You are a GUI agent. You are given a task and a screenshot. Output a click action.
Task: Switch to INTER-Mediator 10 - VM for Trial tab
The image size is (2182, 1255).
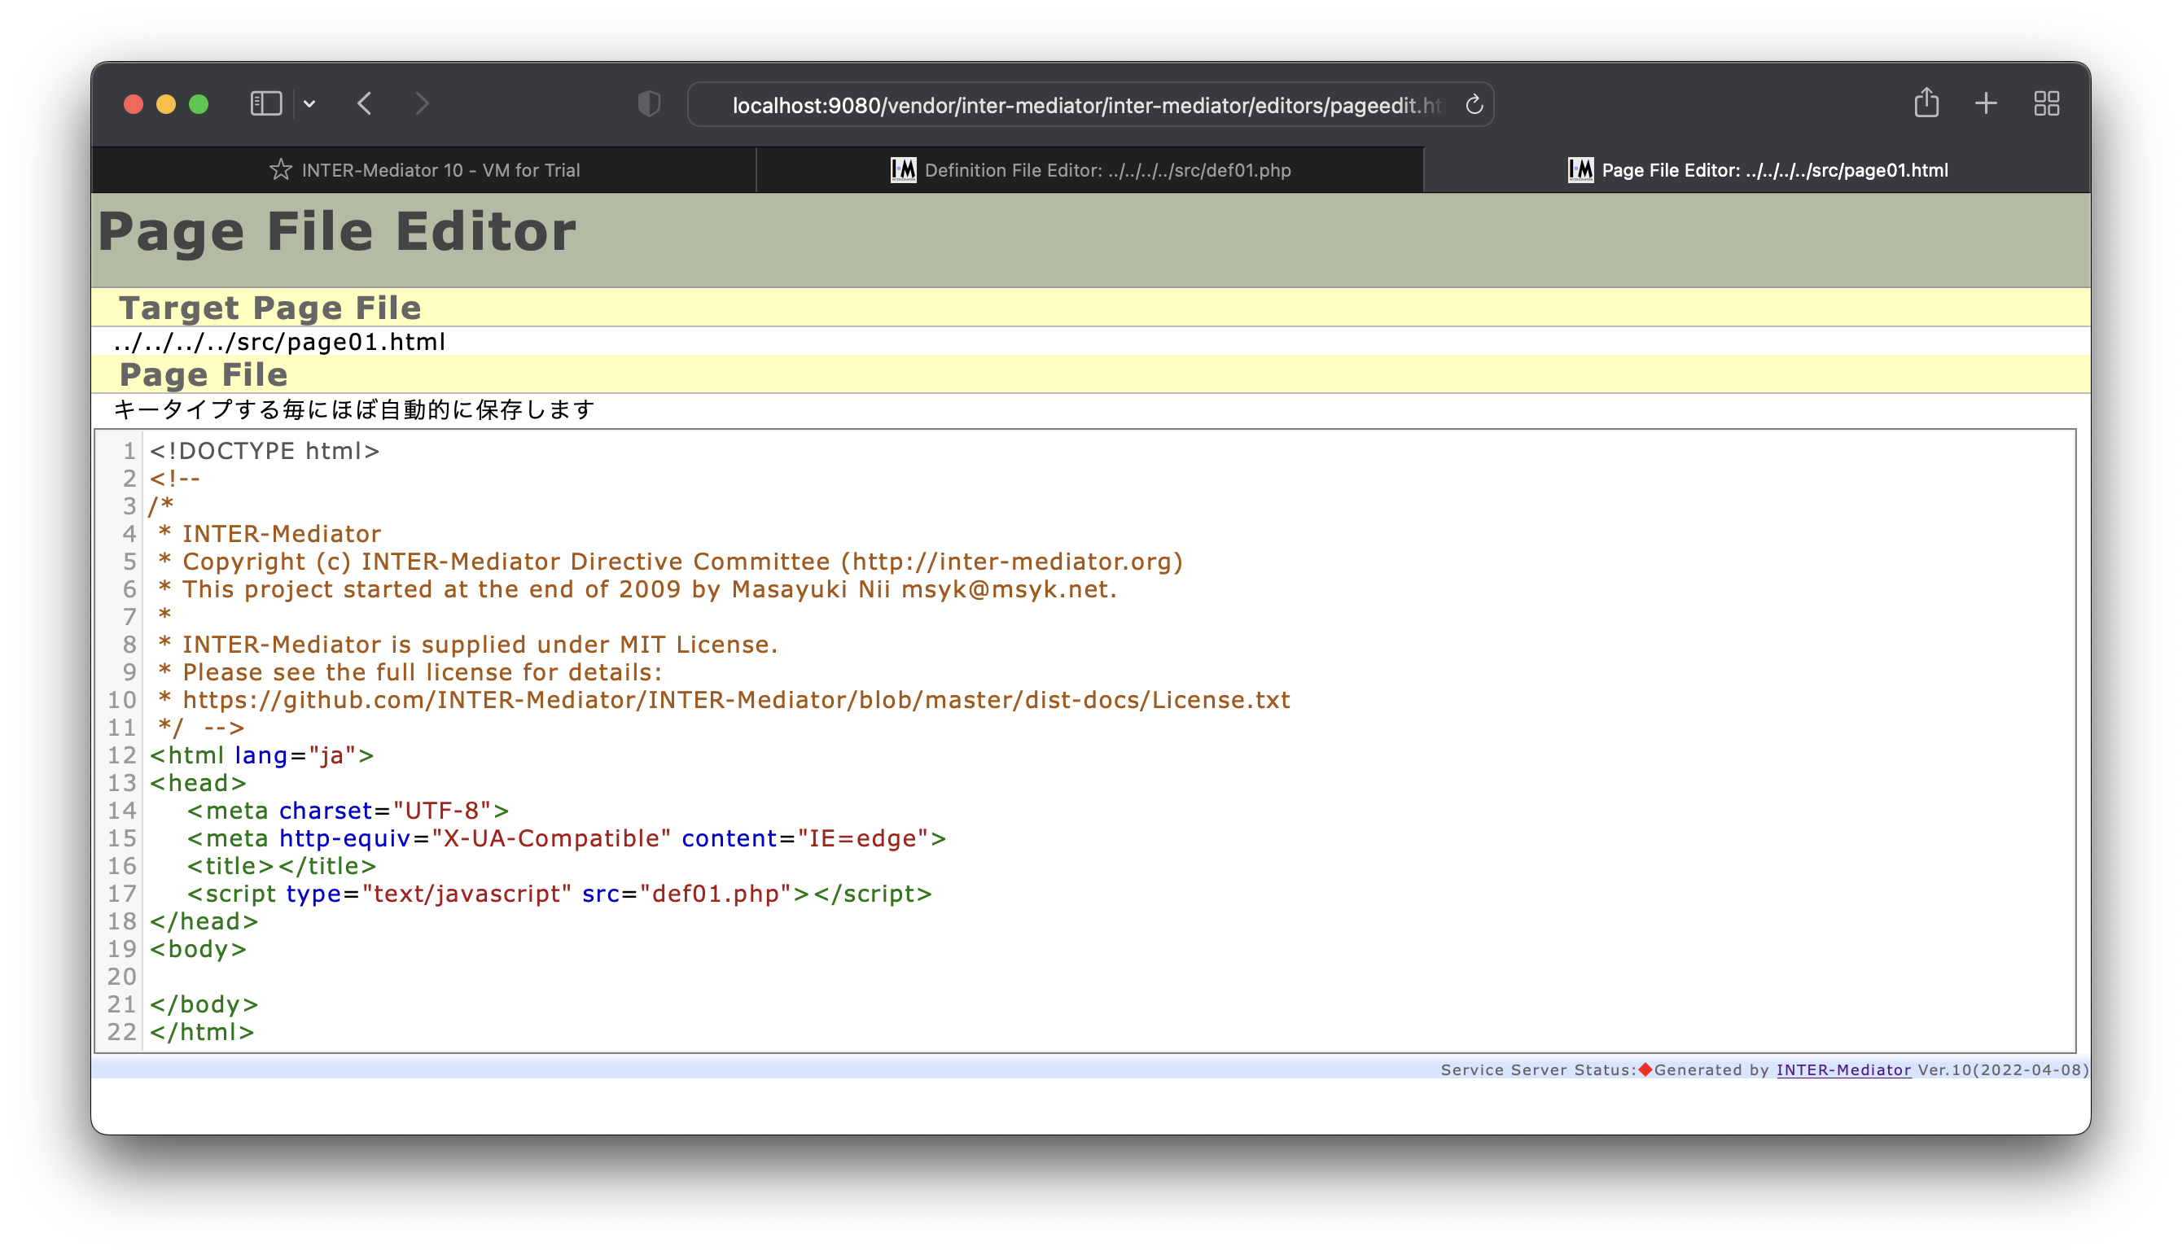pos(423,170)
